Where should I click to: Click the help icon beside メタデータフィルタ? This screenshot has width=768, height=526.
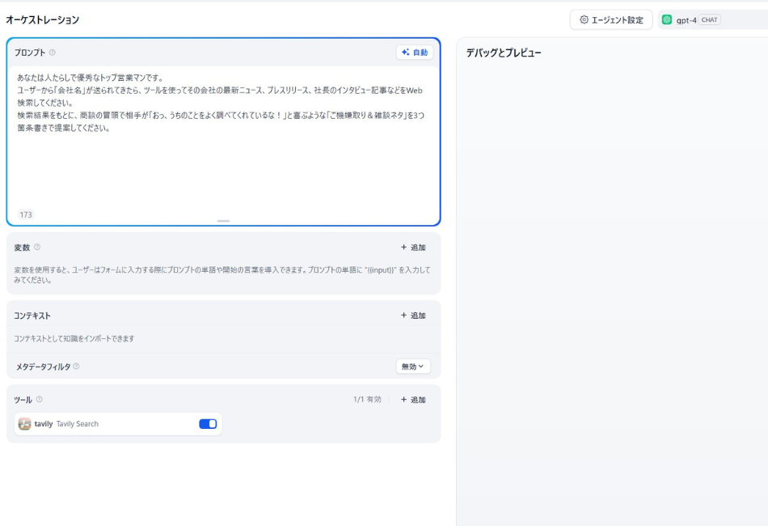78,367
